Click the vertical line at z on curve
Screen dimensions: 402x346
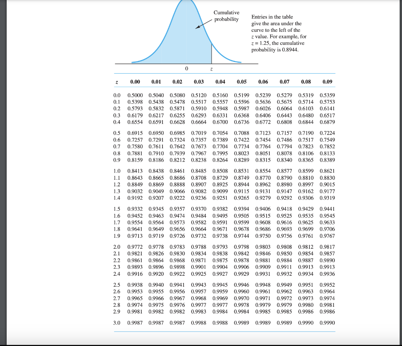(x=211, y=55)
